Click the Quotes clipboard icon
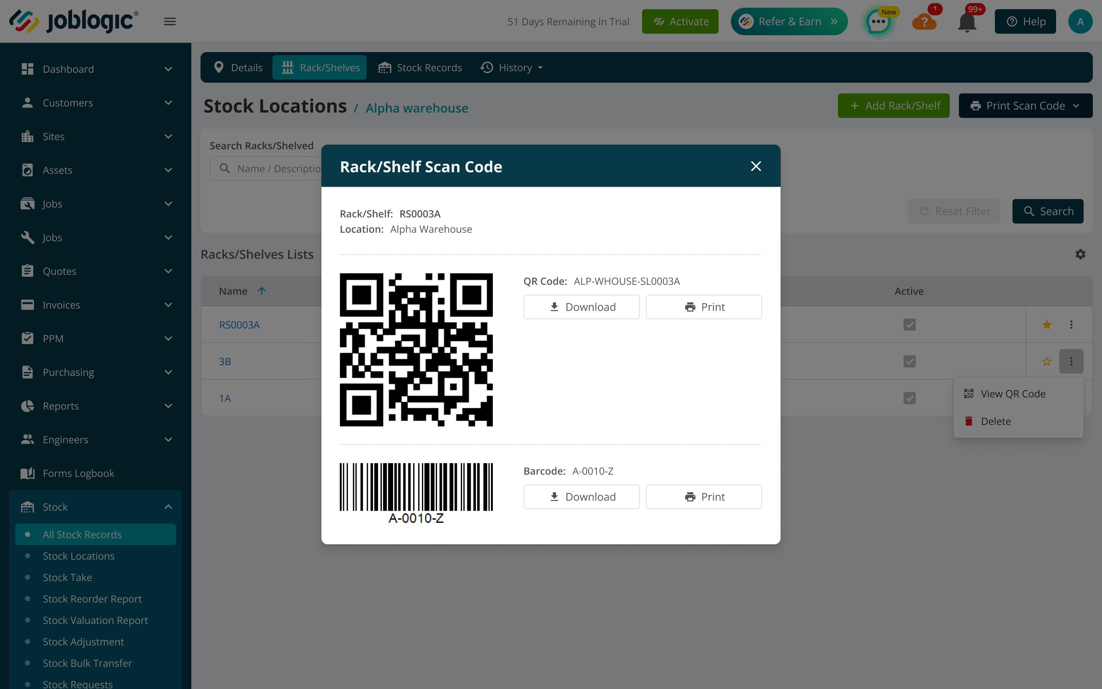The height and width of the screenshot is (689, 1102). click(x=27, y=271)
